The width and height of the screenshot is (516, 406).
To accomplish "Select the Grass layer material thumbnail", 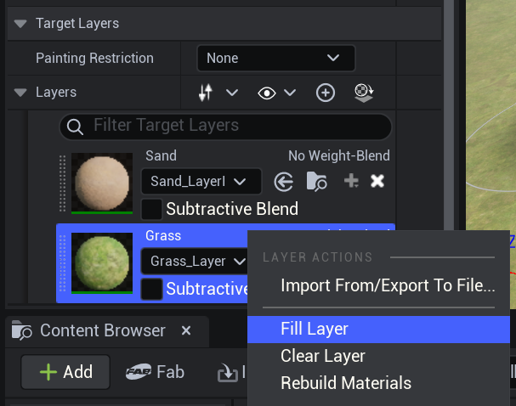I will [x=102, y=262].
